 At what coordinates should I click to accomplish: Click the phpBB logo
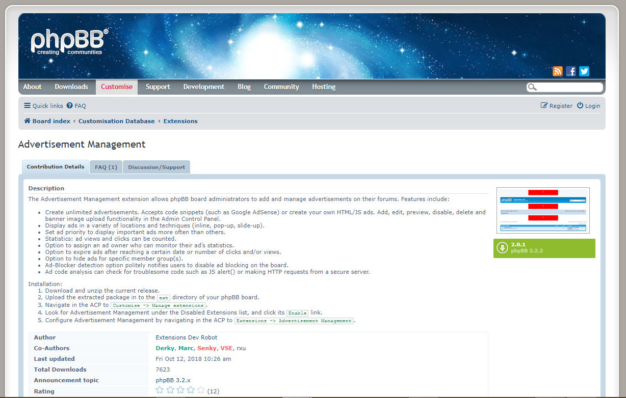[x=69, y=42]
